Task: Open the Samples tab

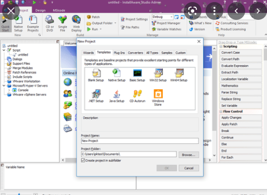Action: click(x=167, y=53)
